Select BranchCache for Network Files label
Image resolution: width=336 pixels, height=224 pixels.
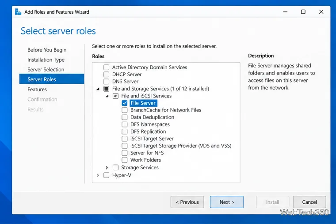pyautogui.click(x=166, y=110)
